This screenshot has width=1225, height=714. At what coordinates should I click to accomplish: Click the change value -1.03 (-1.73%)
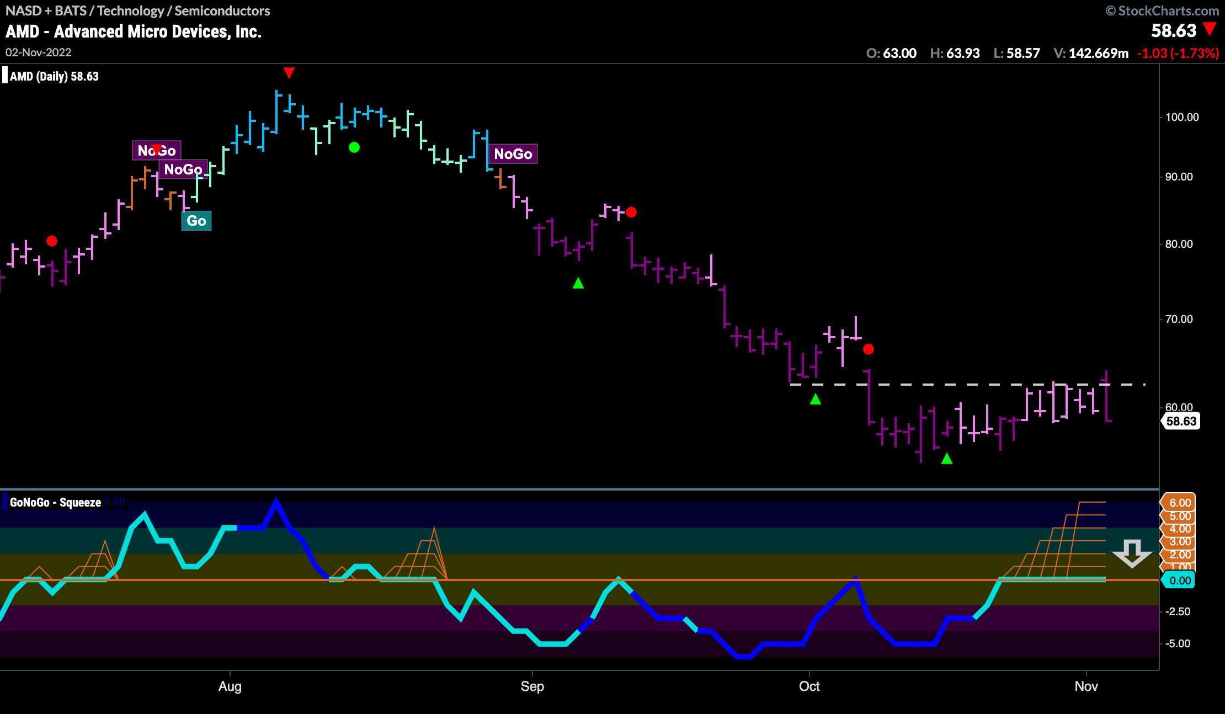point(1178,53)
